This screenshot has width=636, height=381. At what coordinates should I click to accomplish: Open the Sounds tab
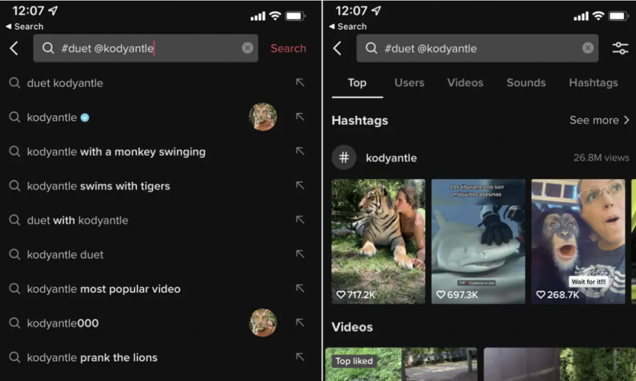pyautogui.click(x=526, y=83)
